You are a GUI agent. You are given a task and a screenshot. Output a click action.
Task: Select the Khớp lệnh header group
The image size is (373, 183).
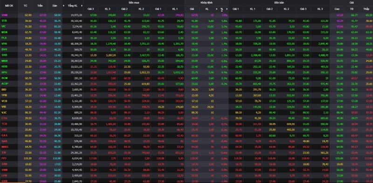[x=207, y=3]
